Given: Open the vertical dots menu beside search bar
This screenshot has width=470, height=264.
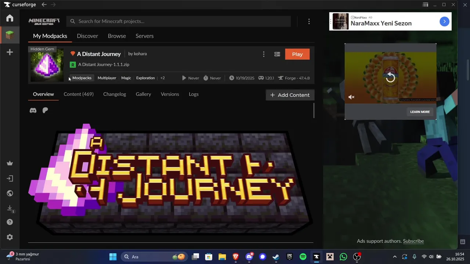Looking at the screenshot, I should click(309, 21).
